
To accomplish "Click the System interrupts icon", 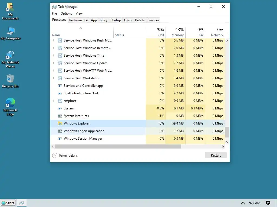I will click(60, 116).
